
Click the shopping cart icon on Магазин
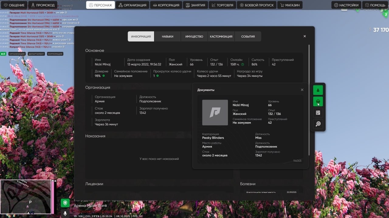(x=282, y=5)
